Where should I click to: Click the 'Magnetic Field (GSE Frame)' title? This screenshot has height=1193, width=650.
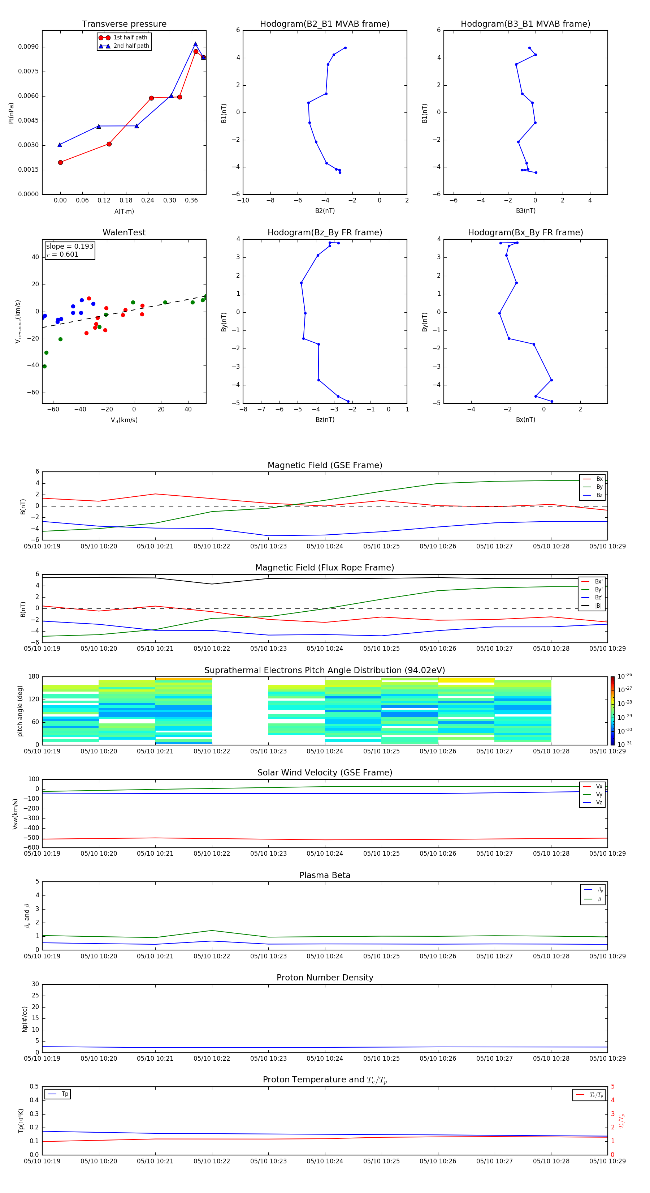325,465
